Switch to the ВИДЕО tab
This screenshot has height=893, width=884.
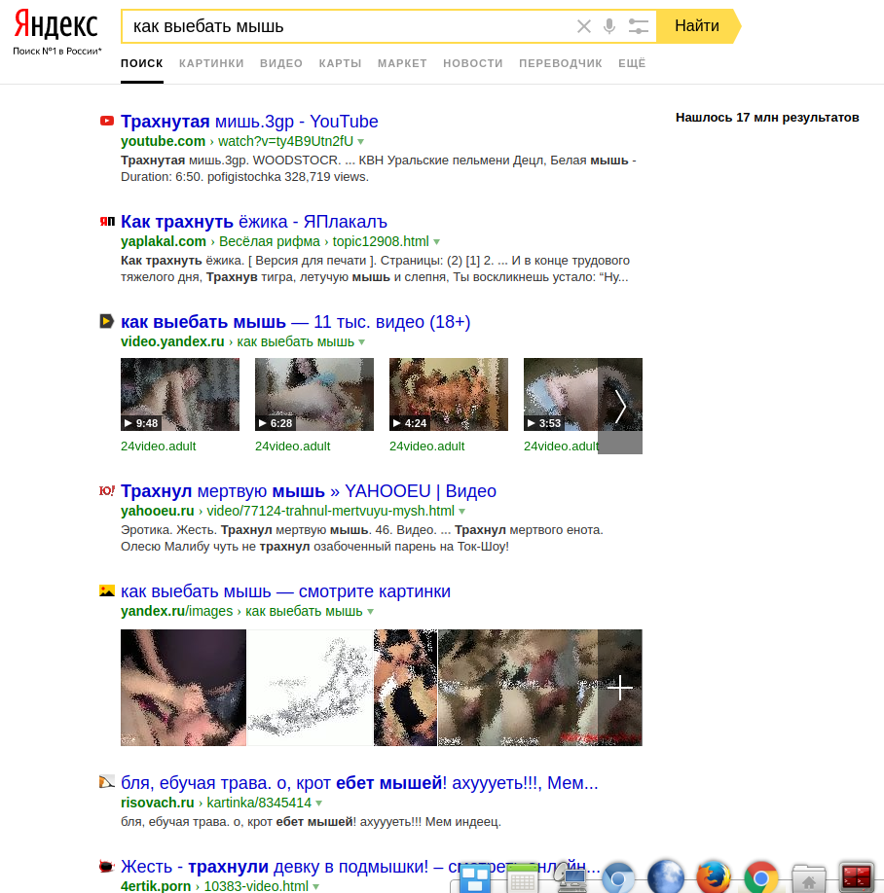[281, 63]
